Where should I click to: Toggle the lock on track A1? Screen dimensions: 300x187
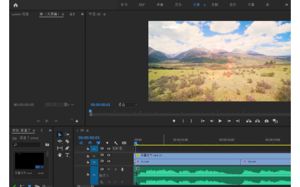(88, 175)
